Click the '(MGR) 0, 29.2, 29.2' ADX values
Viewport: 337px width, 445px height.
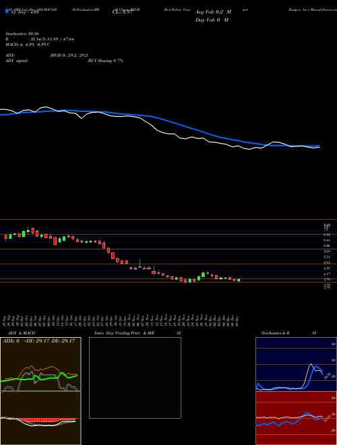tap(69, 56)
